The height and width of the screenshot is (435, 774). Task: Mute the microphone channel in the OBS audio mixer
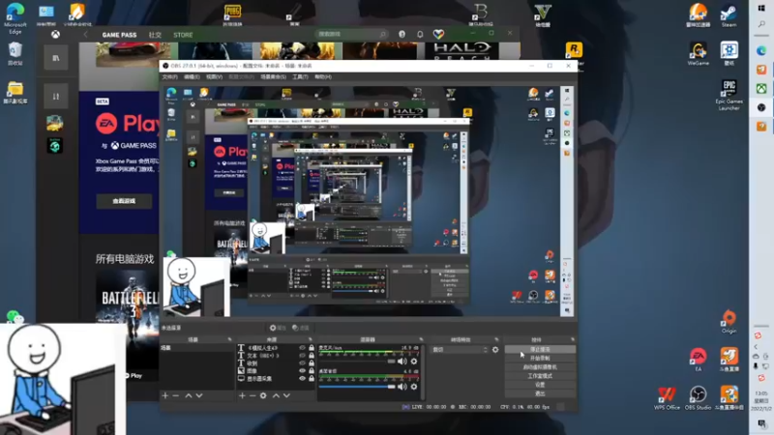(402, 362)
